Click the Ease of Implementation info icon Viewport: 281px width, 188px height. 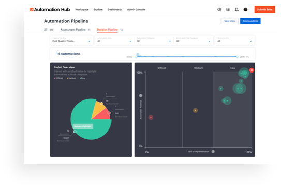coord(213,152)
